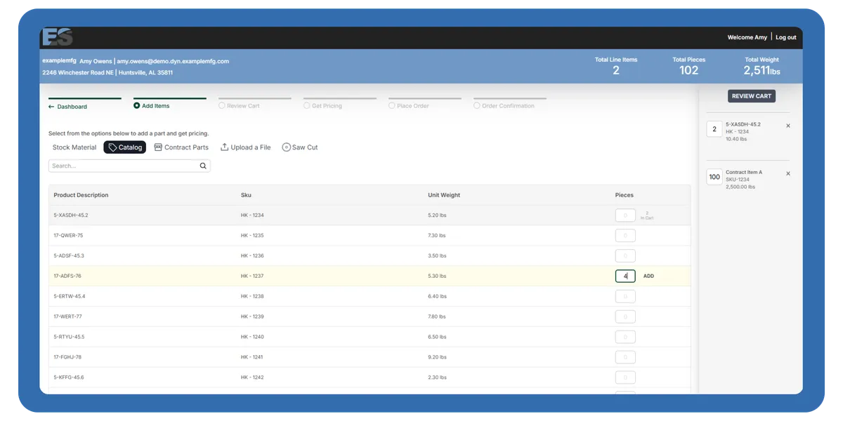
Task: Click the Welcome Amy text
Action: coord(747,37)
